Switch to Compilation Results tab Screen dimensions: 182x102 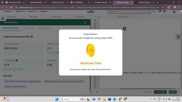(10, 28)
